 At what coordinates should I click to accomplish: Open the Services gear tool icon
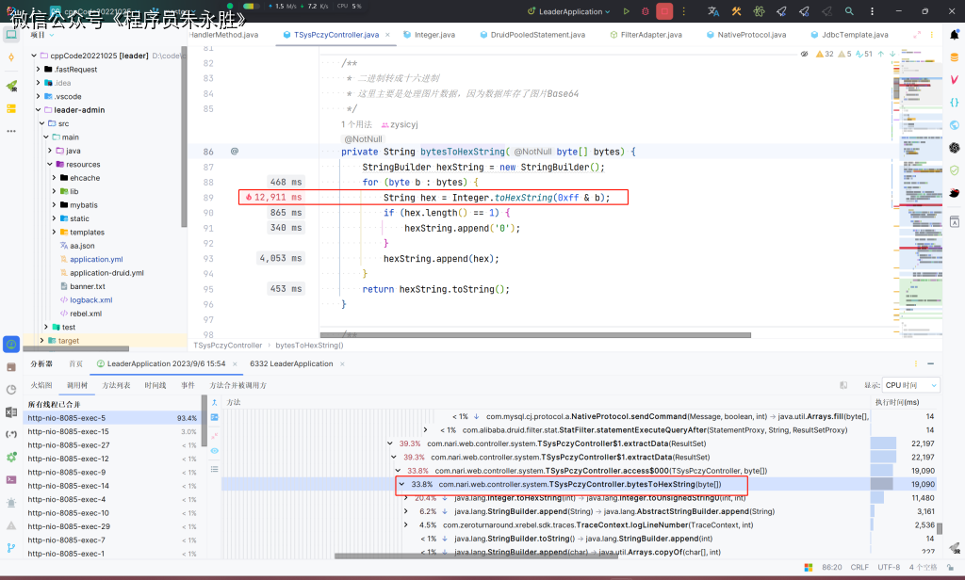coord(11,457)
